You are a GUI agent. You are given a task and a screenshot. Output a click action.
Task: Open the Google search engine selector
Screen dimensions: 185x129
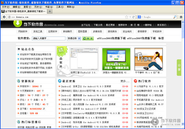pos(140,17)
